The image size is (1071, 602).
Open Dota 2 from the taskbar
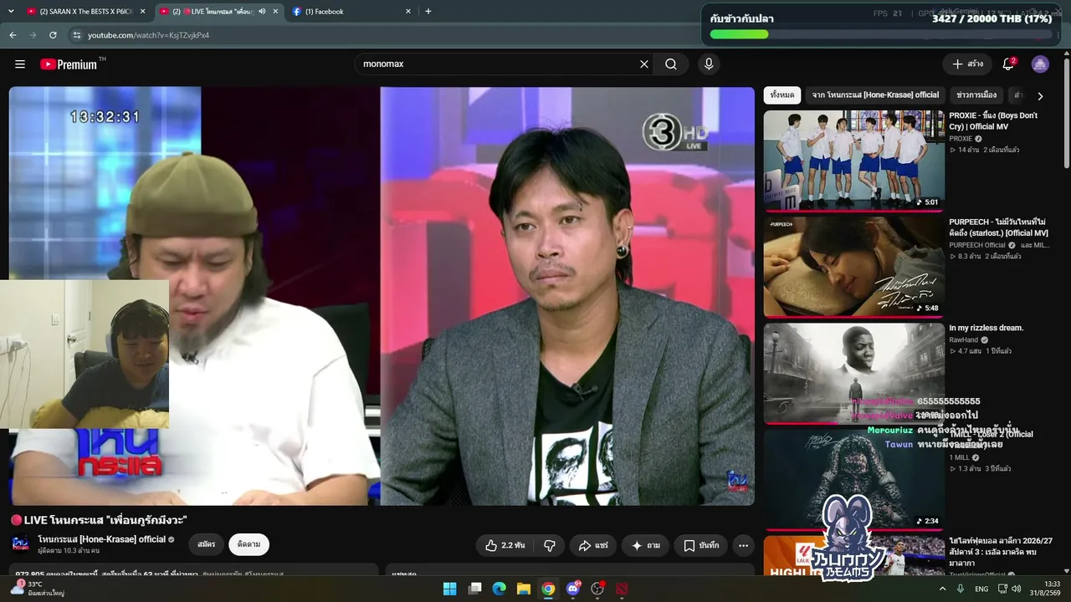(x=622, y=589)
